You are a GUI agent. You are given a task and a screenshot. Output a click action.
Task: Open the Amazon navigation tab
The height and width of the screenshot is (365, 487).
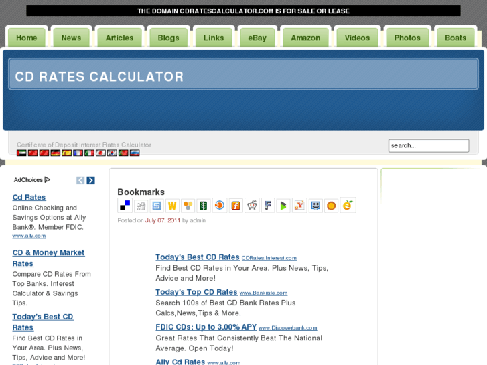(x=305, y=38)
